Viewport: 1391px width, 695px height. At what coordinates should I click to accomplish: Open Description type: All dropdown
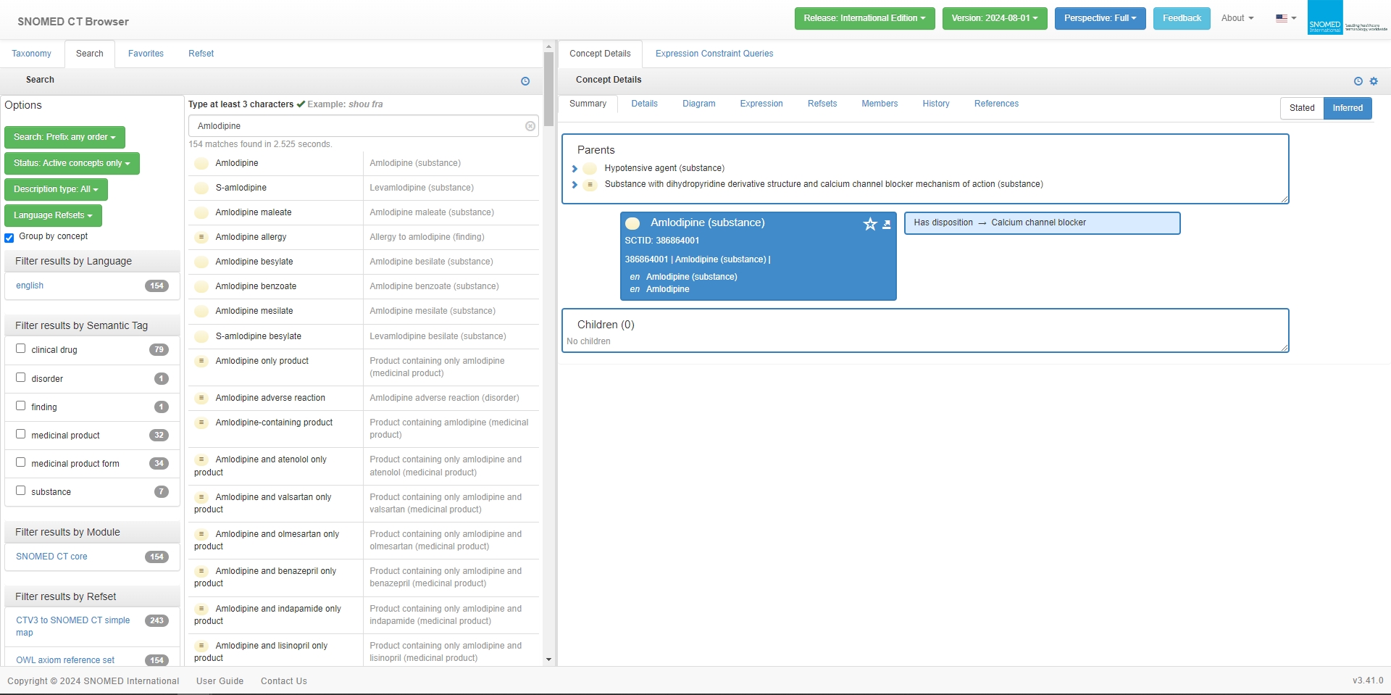[56, 189]
